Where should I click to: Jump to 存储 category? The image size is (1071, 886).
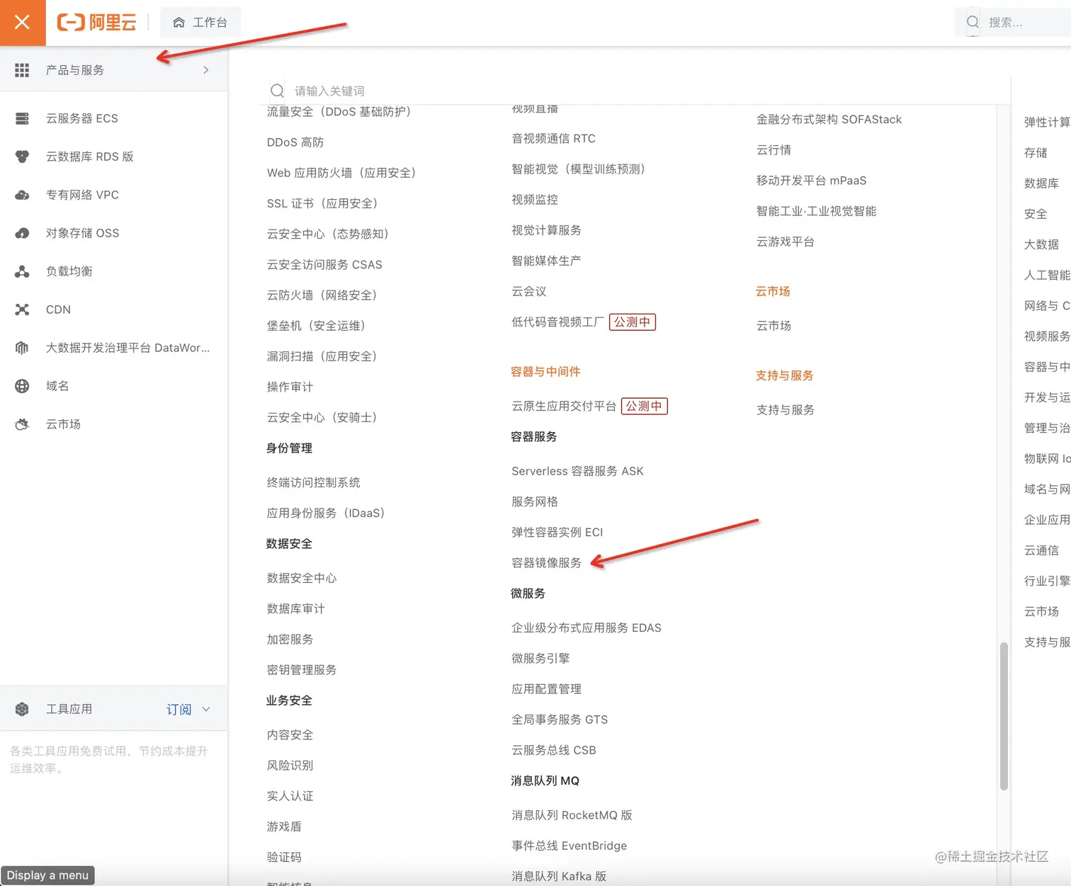(1036, 152)
